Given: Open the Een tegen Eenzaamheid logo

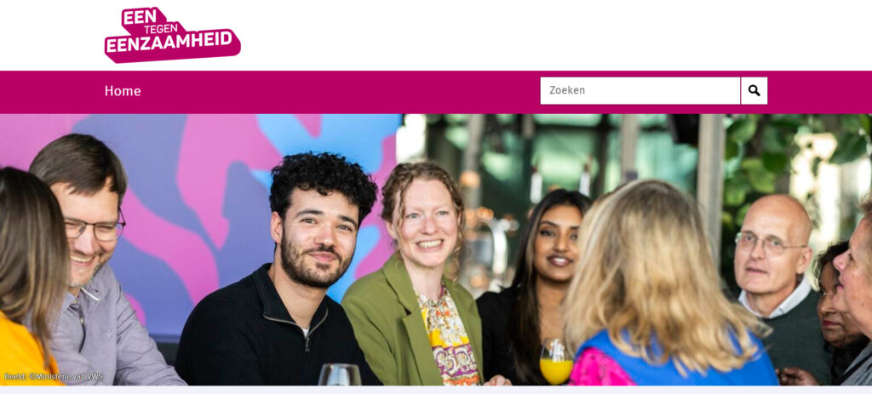Looking at the screenshot, I should click(x=172, y=34).
